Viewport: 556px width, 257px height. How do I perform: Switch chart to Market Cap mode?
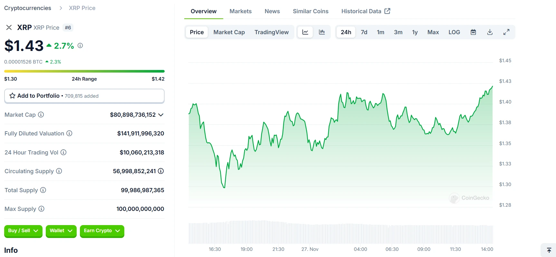click(229, 32)
